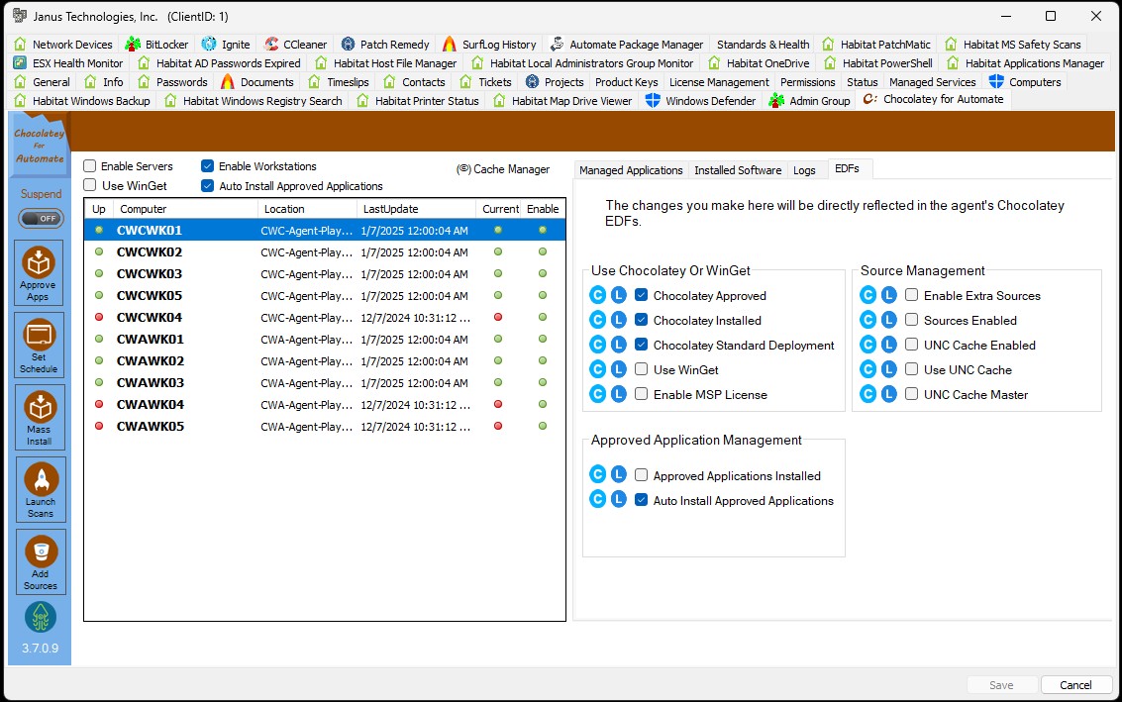The image size is (1122, 702).
Task: Start Launch Scans from the sidebar
Action: (40, 489)
